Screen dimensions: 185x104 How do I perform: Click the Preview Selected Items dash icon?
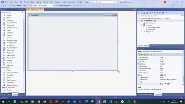coord(166,13)
